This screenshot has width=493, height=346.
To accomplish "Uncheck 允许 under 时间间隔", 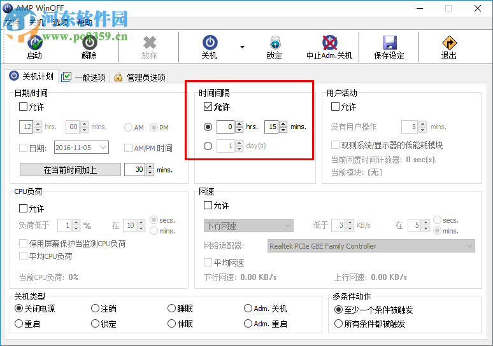I will point(208,107).
